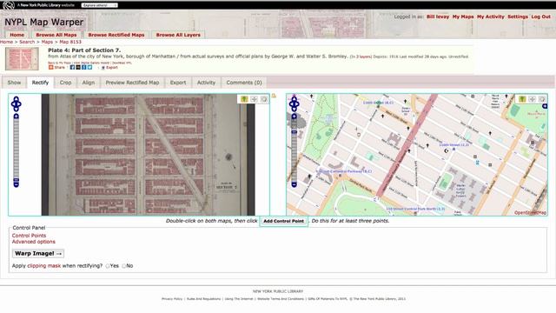Switch to the Align tab
Viewport: 556px width, 313px height.
[x=89, y=83]
